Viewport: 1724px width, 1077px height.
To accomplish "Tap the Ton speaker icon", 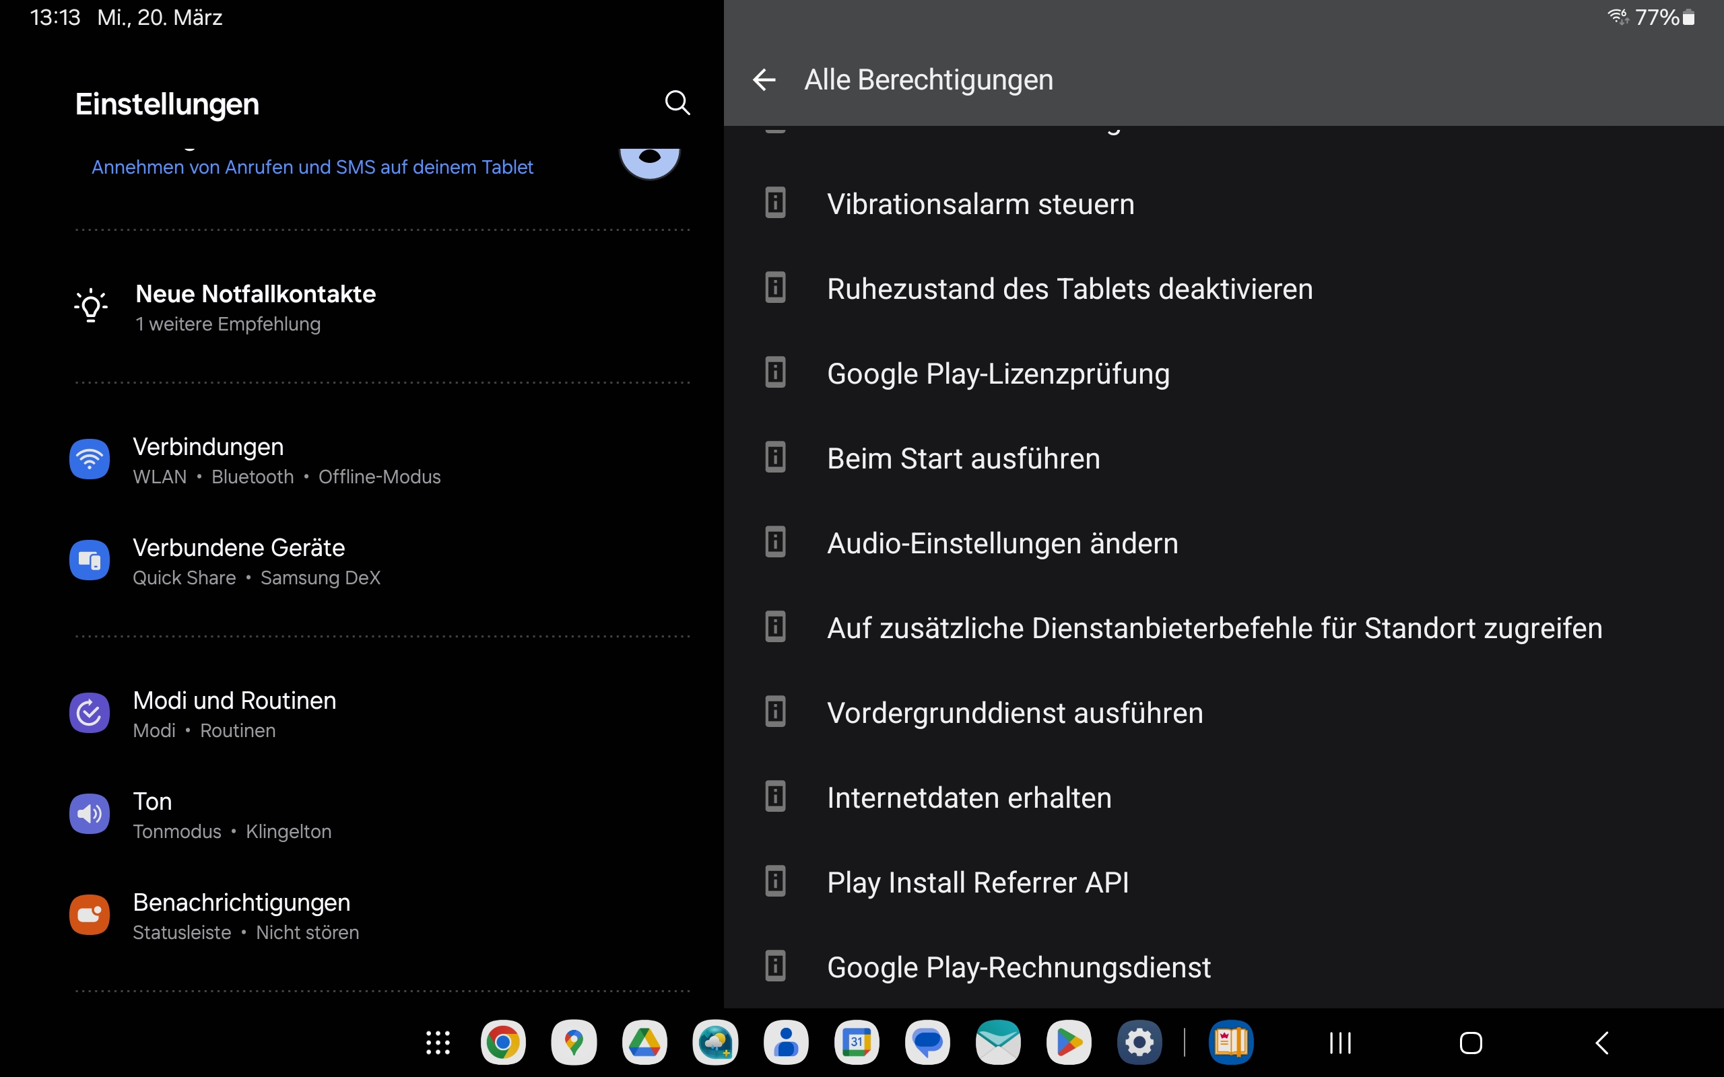I will [89, 814].
